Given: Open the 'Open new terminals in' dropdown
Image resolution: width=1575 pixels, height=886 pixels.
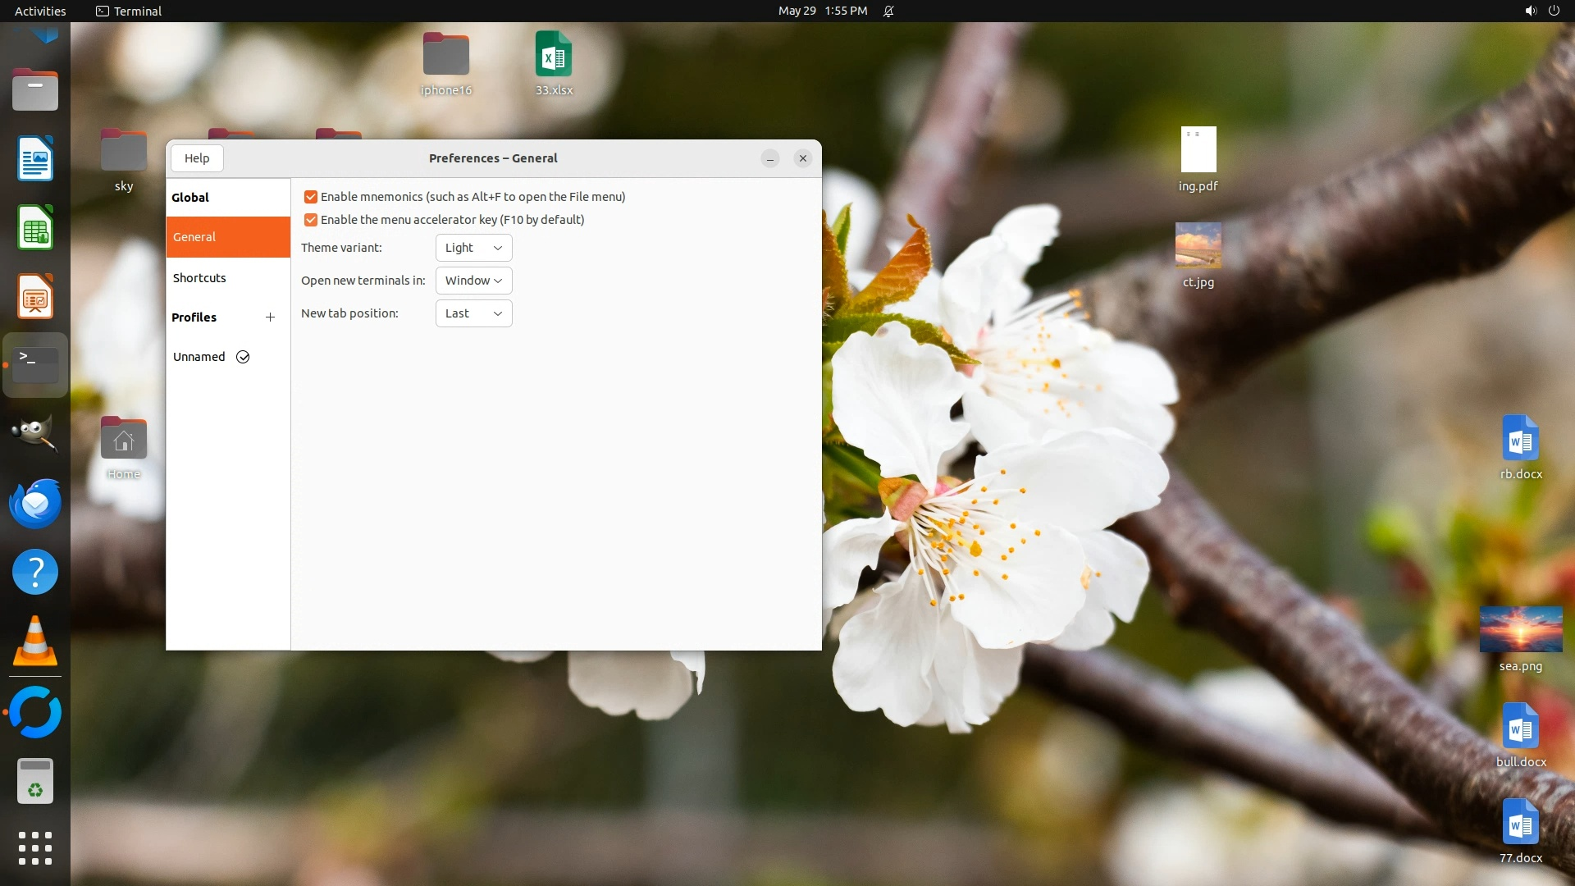Looking at the screenshot, I should 473,281.
